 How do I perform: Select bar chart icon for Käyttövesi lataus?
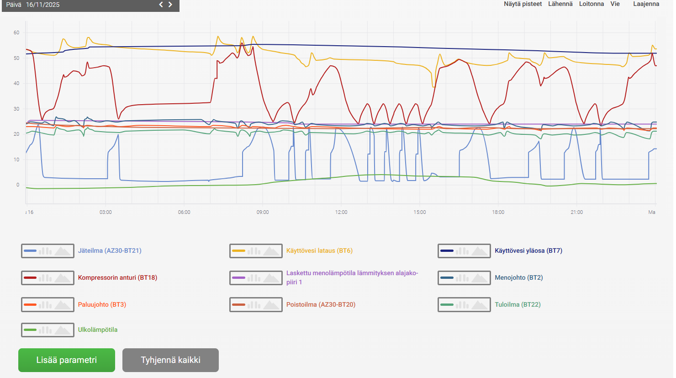pos(253,251)
